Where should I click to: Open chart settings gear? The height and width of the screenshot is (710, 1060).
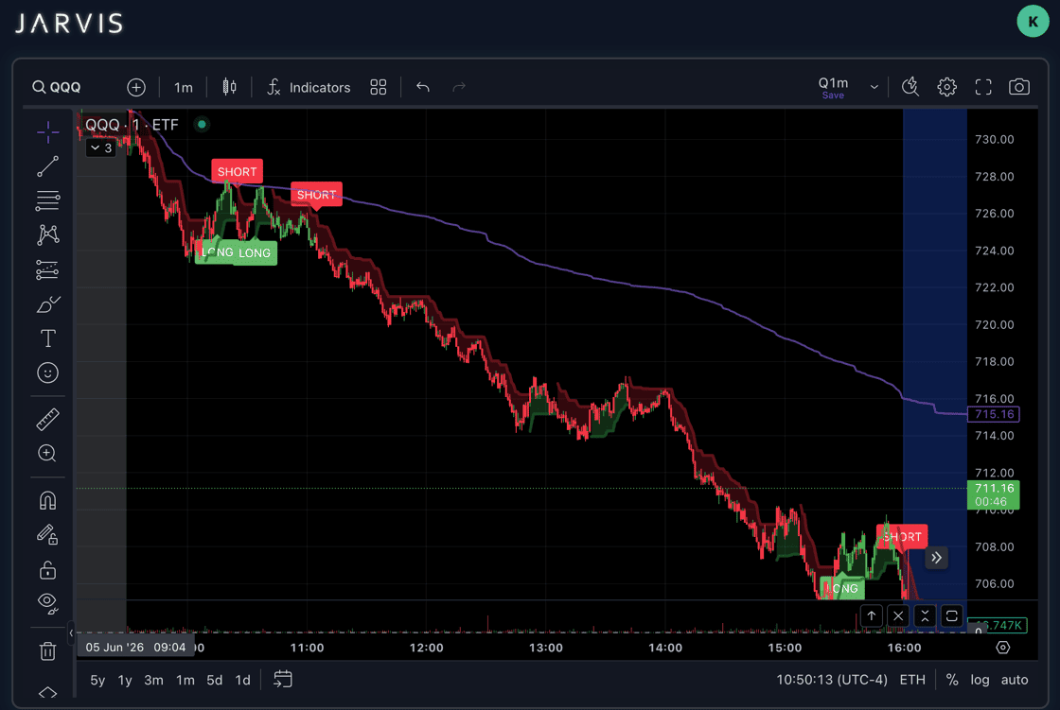point(946,87)
